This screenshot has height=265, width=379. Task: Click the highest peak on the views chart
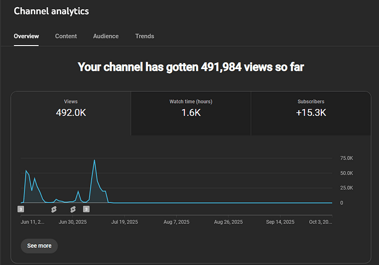pos(94,160)
